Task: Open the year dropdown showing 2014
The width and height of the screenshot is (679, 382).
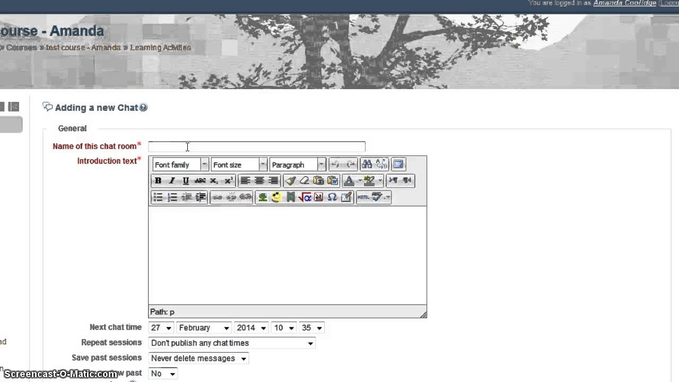Action: click(x=251, y=328)
